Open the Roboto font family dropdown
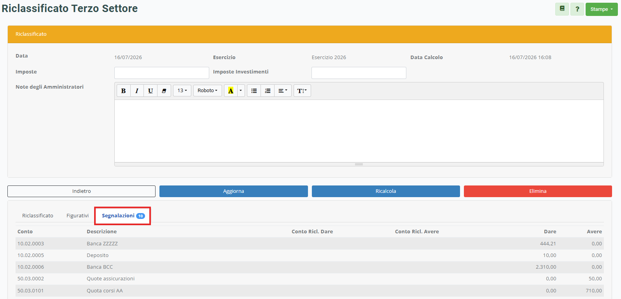 pos(208,91)
